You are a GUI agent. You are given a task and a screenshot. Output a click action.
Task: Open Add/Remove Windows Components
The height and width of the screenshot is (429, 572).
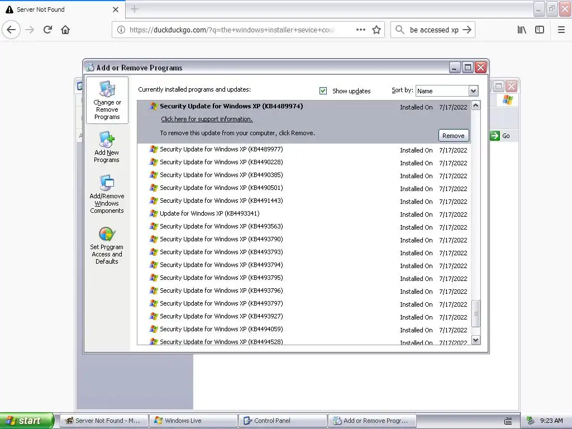(107, 194)
